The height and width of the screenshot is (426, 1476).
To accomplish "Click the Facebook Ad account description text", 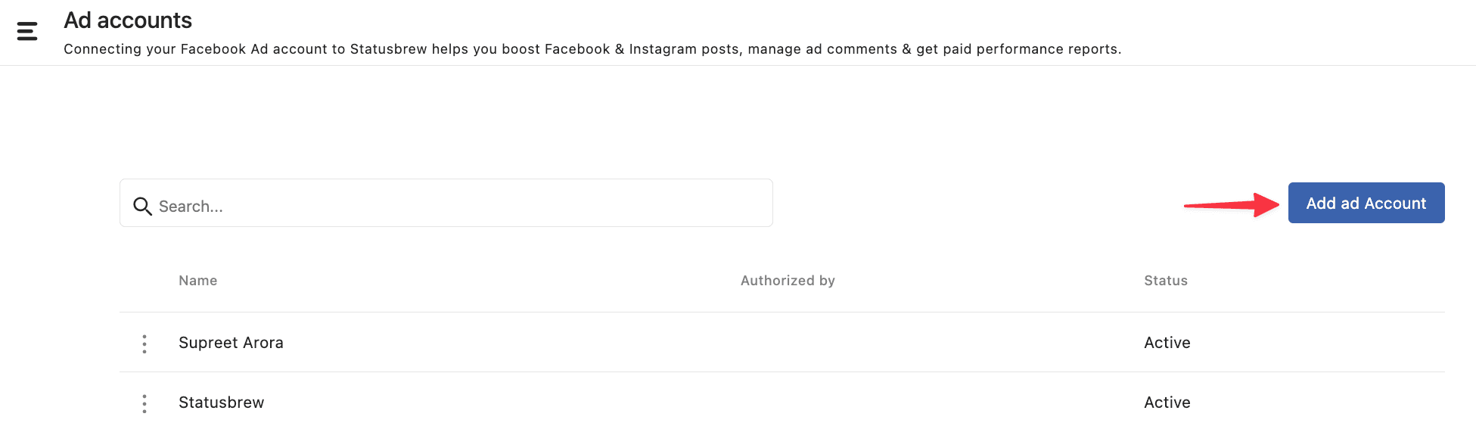I will point(592,49).
